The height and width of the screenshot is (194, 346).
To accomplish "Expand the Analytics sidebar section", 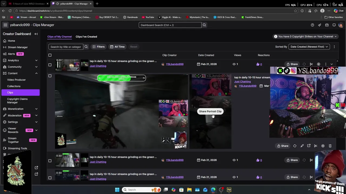I will coord(36,60).
